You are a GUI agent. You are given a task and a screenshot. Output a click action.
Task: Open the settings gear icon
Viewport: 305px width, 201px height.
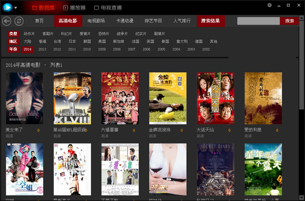click(269, 5)
